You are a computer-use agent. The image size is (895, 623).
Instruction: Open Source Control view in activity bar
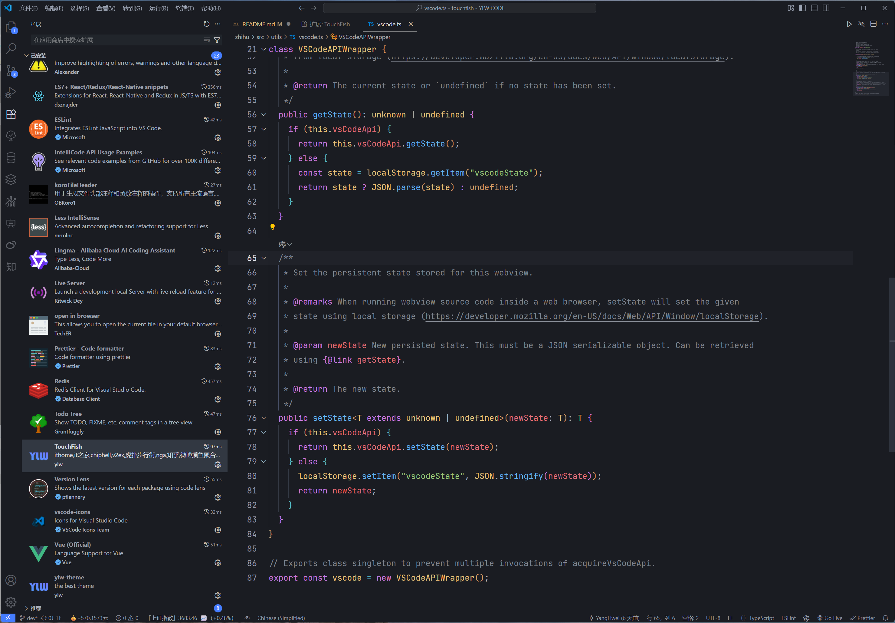[11, 71]
